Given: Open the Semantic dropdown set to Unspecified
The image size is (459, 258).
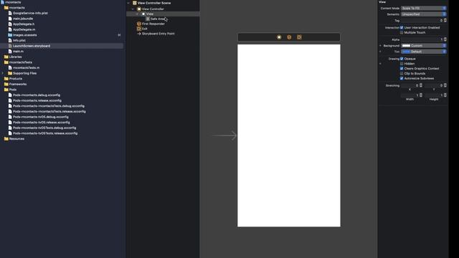Looking at the screenshot, I should 424,14.
